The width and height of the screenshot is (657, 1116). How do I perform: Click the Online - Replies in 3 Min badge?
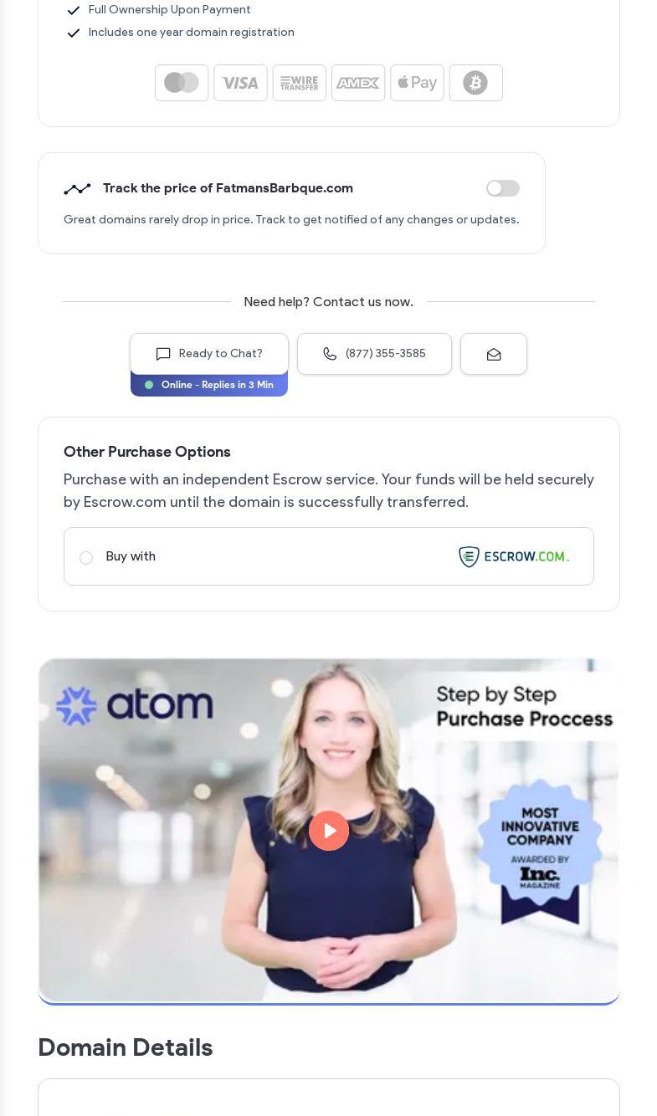(x=209, y=385)
